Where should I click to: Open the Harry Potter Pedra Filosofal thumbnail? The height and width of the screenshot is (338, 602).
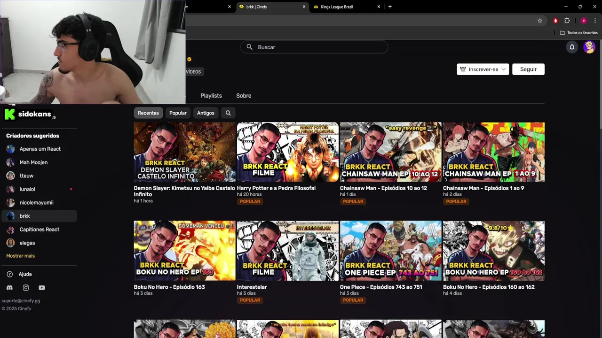pyautogui.click(x=288, y=152)
